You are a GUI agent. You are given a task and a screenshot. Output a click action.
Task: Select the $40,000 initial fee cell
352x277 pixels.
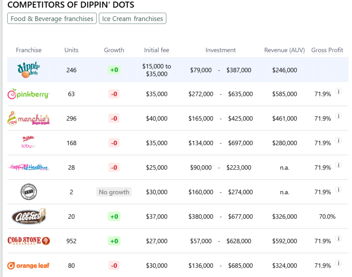coord(157,118)
